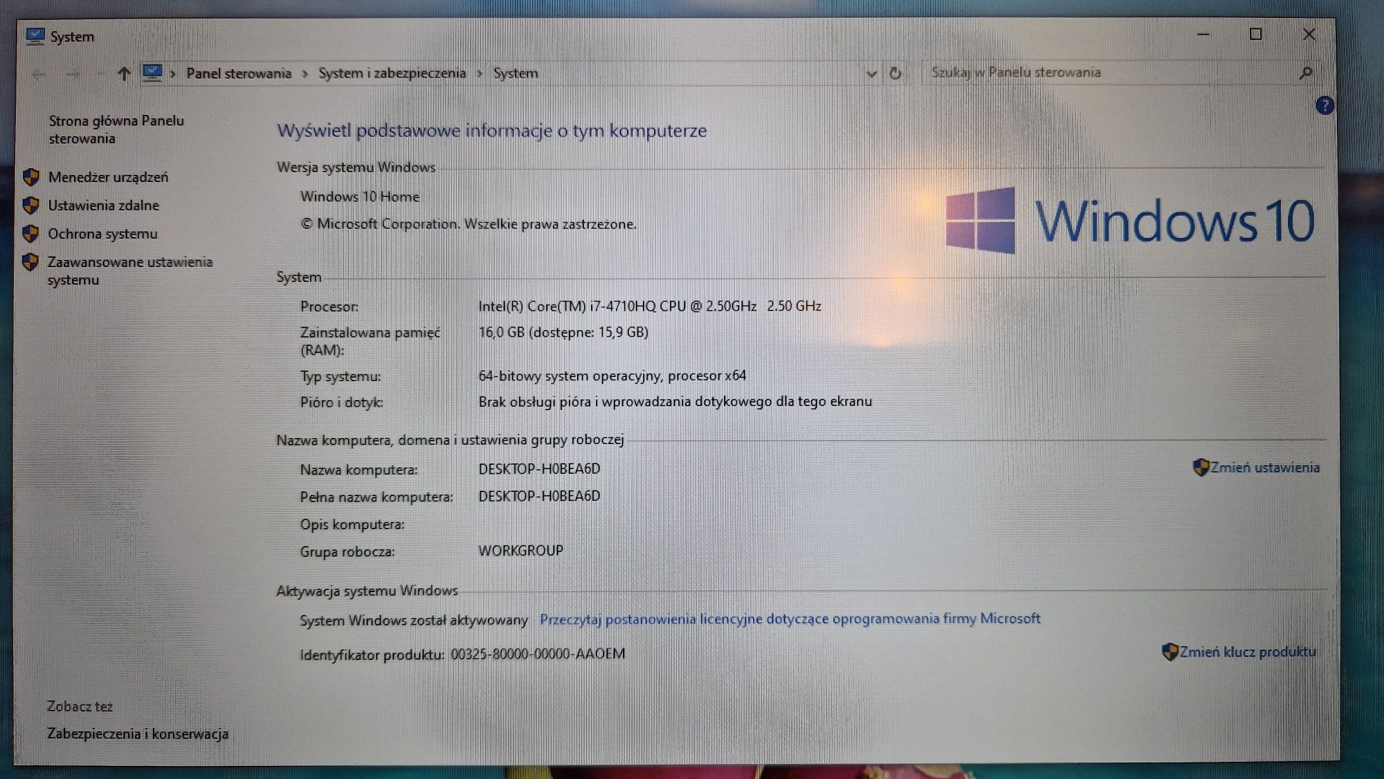This screenshot has width=1384, height=779.
Task: Click the Windows 10 Home edition text
Action: pos(360,196)
